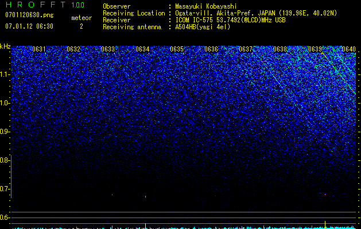Click the HROFFT 1.0.0 title text
This screenshot has width=361, height=229.
point(45,5)
